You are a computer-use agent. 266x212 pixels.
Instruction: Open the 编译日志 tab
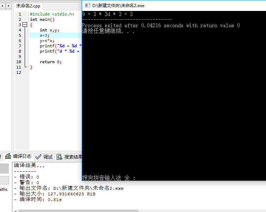(x=18, y=156)
